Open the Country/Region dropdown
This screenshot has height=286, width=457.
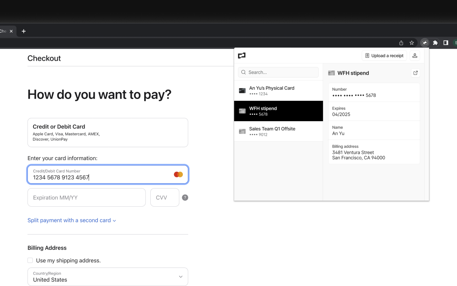(107, 277)
